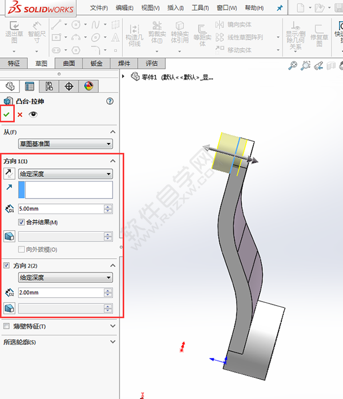Select the Straight Slot tool
343x399 pixels.
[x=56, y=50]
